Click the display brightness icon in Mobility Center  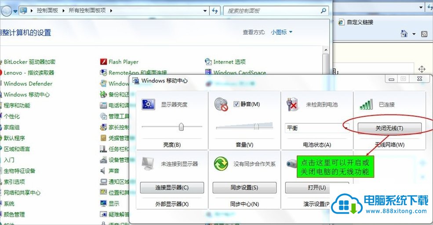(148, 104)
